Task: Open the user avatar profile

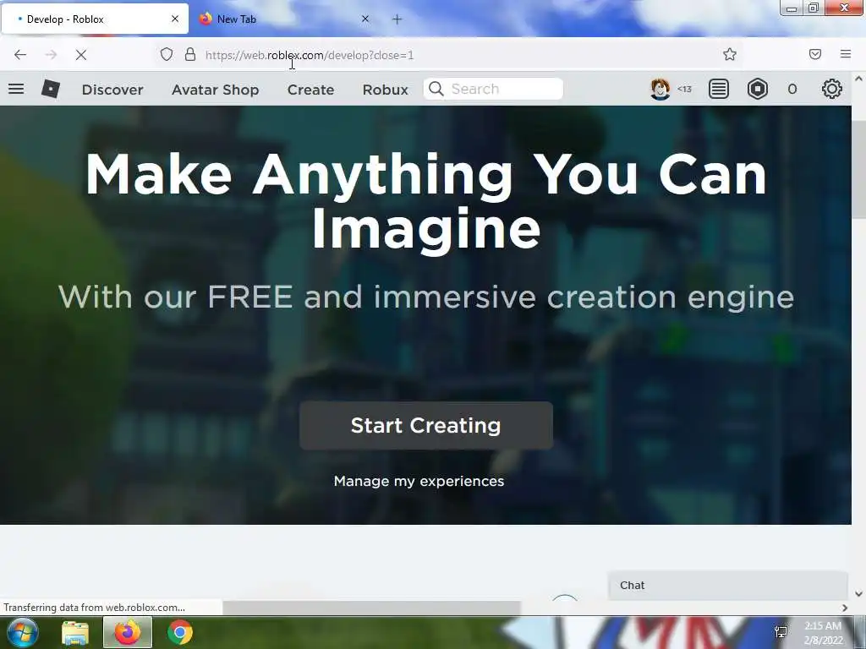Action: pyautogui.click(x=660, y=89)
